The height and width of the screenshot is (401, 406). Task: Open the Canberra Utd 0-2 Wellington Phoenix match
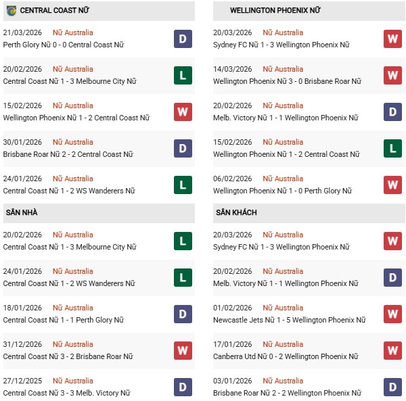pos(281,356)
